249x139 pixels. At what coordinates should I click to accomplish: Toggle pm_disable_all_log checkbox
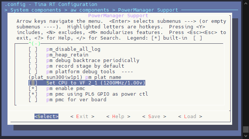(x=64, y=49)
